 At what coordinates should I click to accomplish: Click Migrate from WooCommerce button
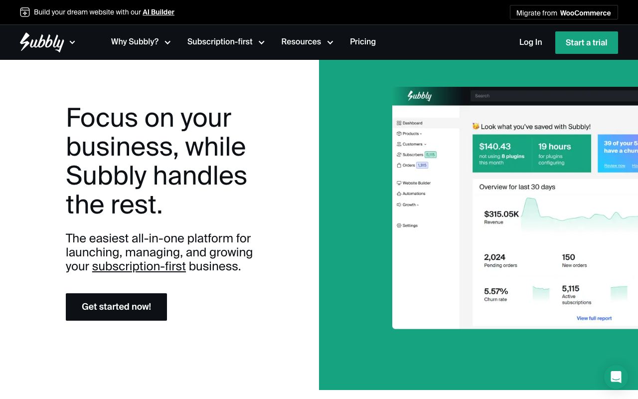pyautogui.click(x=564, y=12)
